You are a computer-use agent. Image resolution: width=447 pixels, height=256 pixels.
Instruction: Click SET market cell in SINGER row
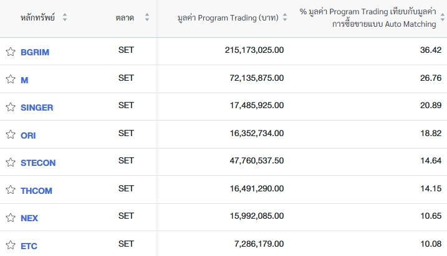[126, 106]
